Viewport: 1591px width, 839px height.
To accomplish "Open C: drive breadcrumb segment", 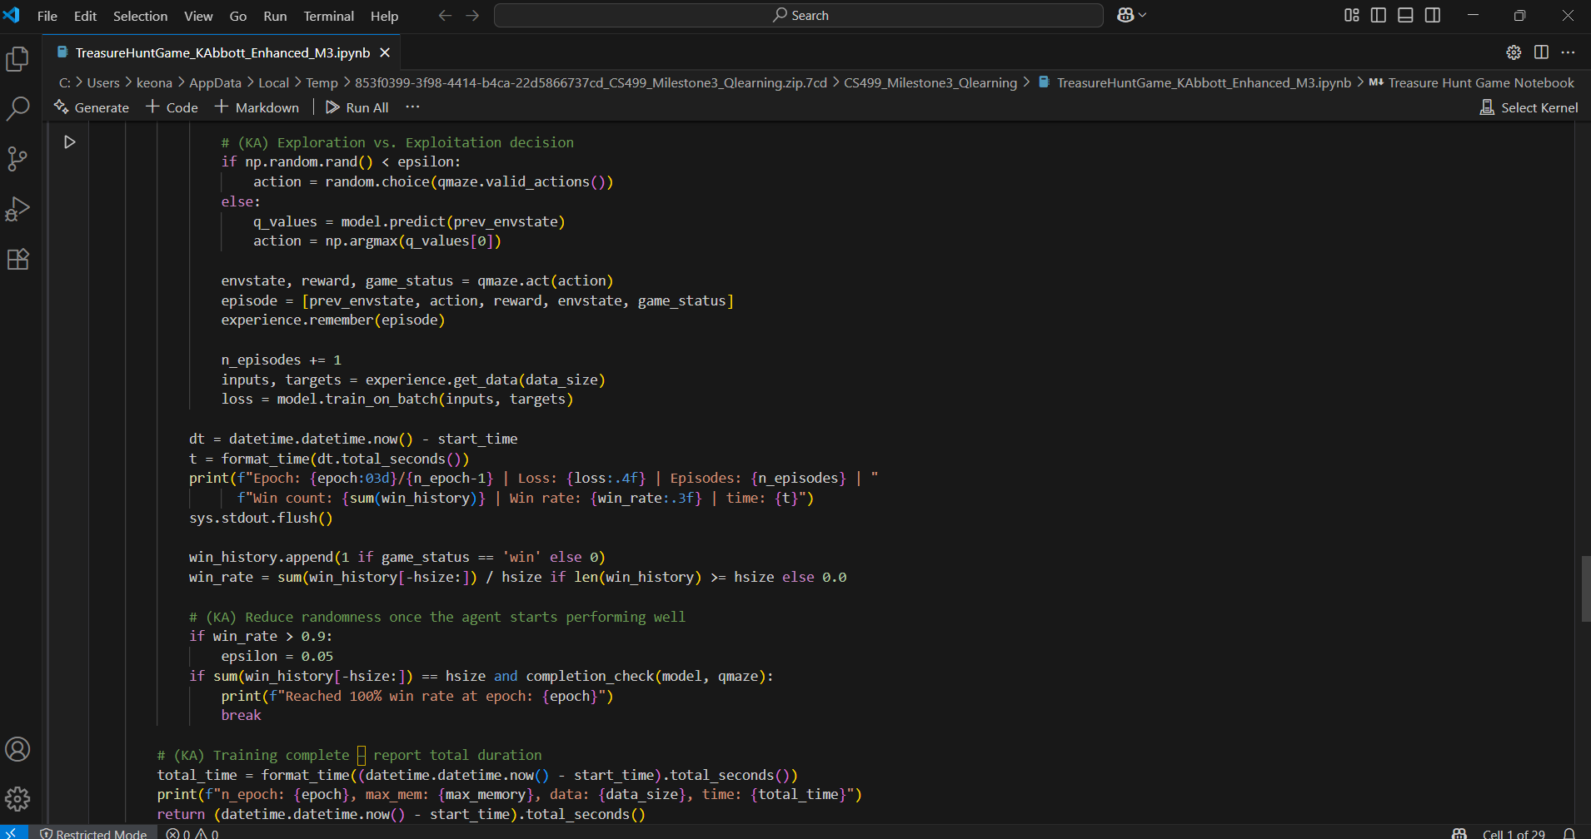I will (64, 82).
